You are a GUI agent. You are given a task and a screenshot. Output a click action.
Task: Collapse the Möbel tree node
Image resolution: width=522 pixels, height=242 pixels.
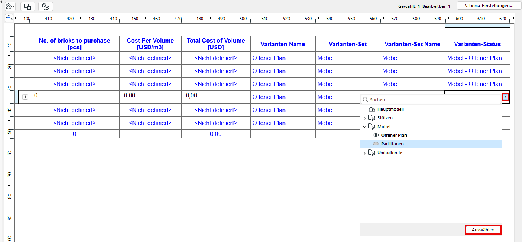364,127
